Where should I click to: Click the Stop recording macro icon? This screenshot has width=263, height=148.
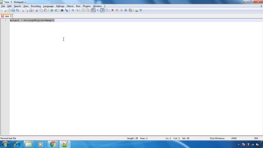tap(117, 10)
